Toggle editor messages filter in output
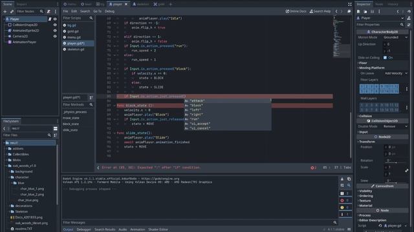Screen dimensions: 414x232 pyautogui.click(x=345, y=215)
